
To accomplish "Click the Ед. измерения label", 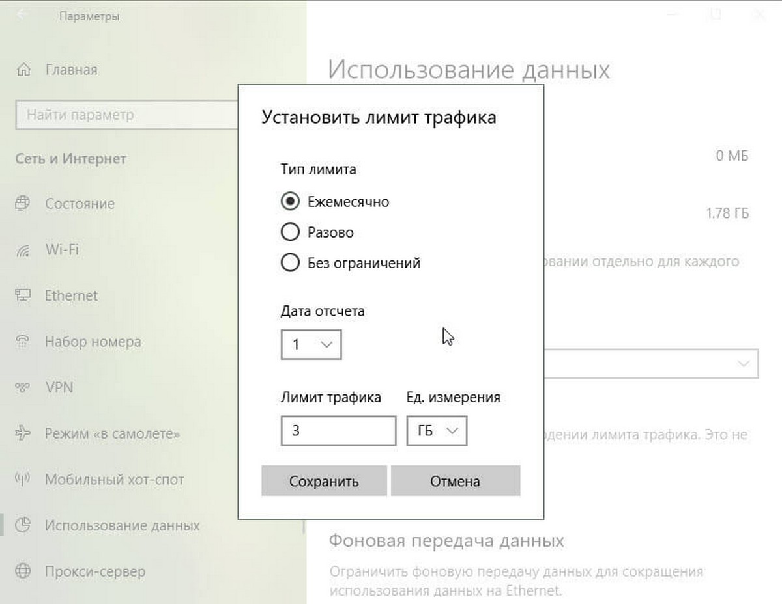I will [x=454, y=397].
